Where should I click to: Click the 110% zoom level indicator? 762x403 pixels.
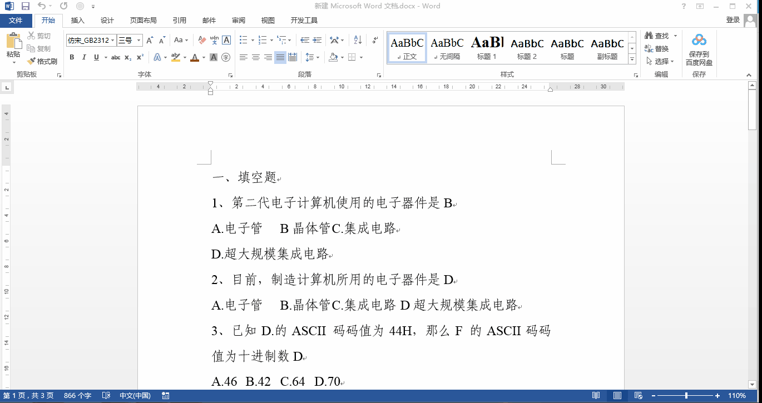pyautogui.click(x=737, y=396)
